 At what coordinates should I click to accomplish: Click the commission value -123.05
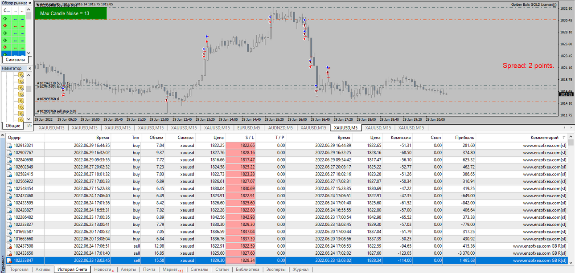404,253
